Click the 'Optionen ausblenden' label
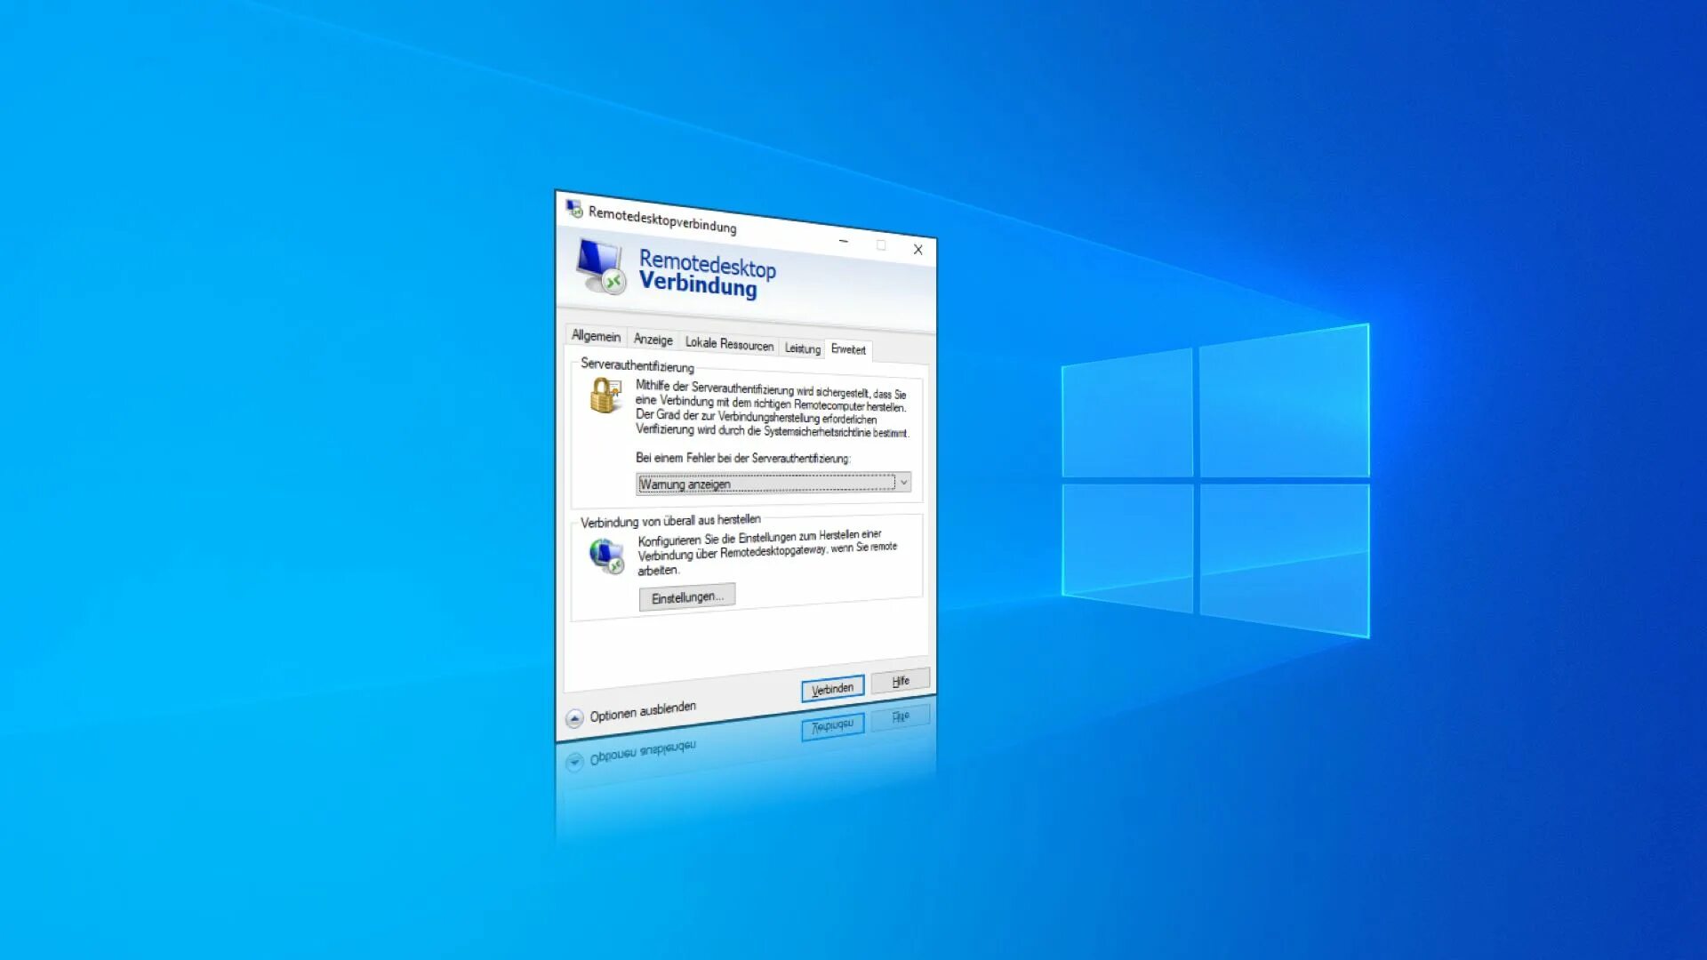 click(642, 711)
